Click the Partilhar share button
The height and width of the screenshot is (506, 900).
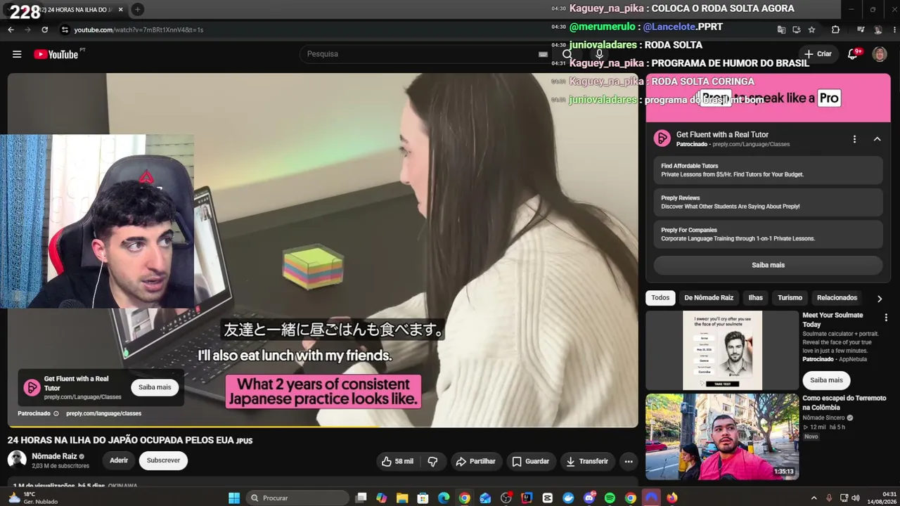(x=475, y=462)
